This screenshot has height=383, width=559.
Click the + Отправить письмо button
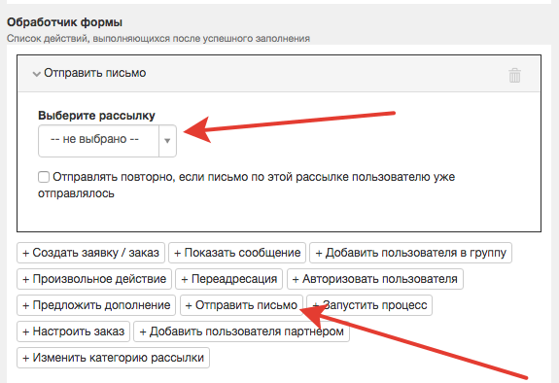tap(241, 305)
